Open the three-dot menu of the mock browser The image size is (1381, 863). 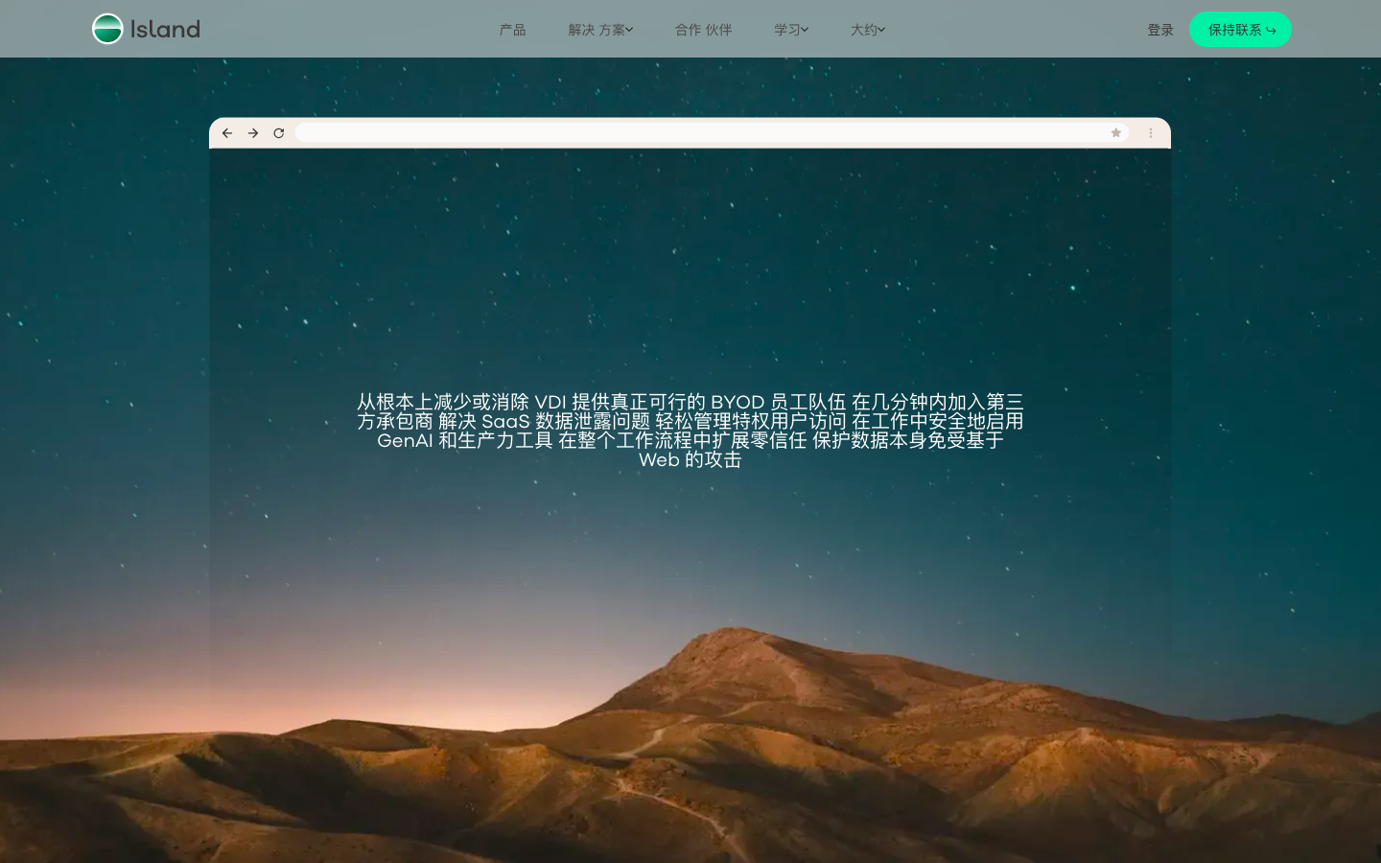tap(1151, 133)
